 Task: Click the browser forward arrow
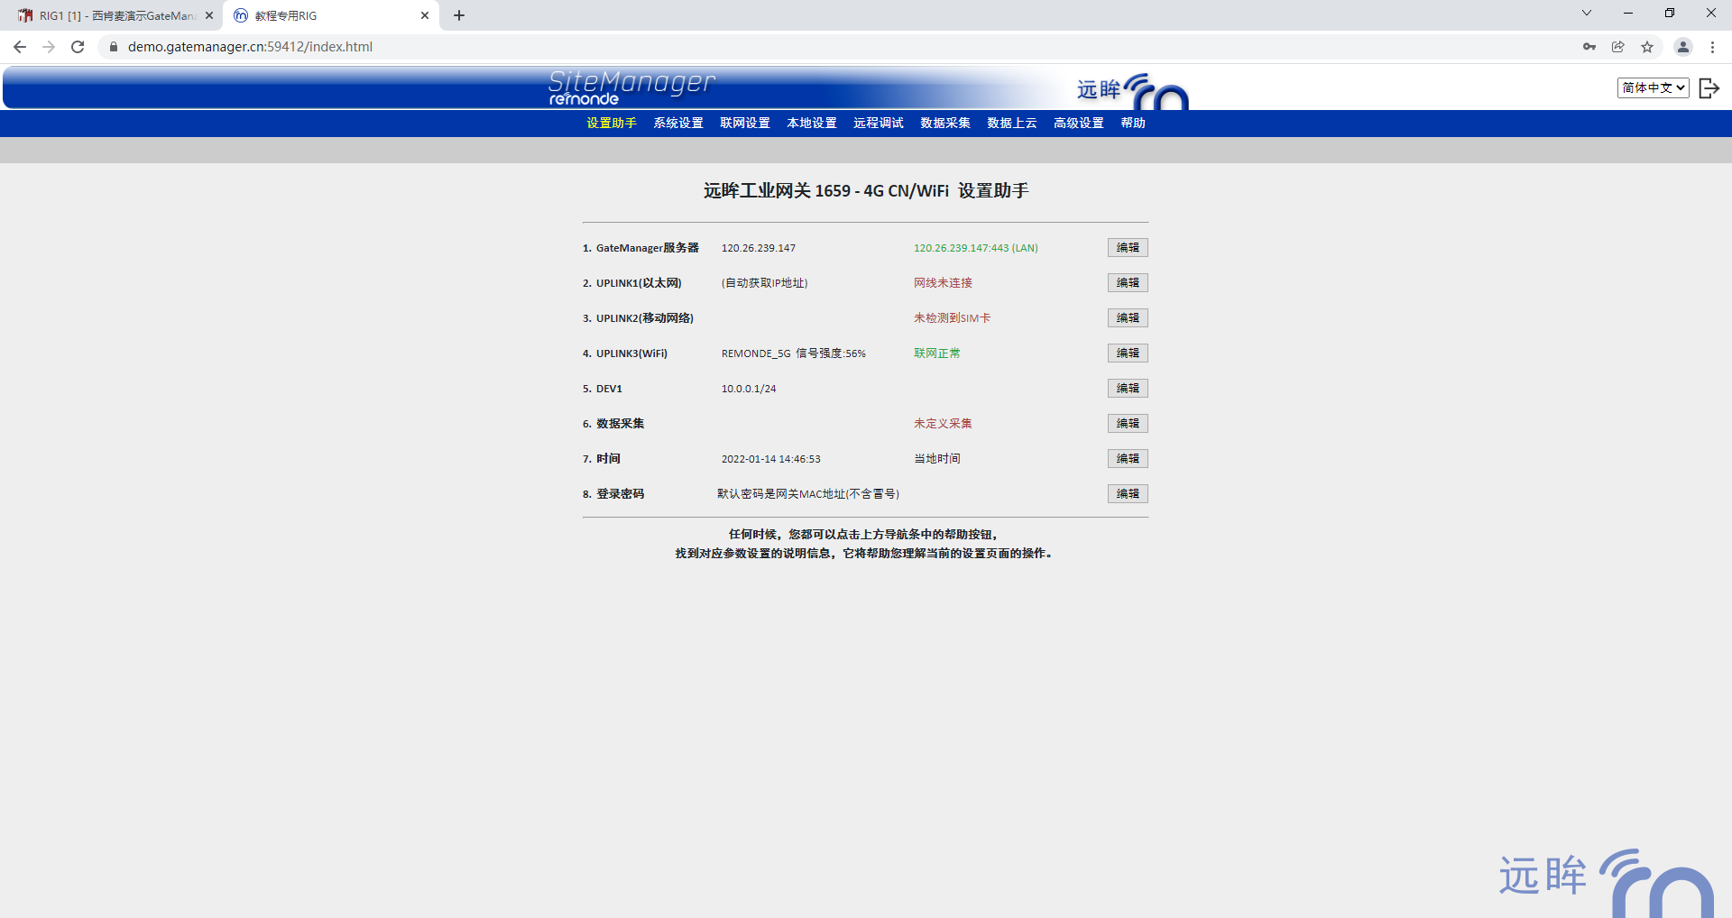click(x=49, y=47)
